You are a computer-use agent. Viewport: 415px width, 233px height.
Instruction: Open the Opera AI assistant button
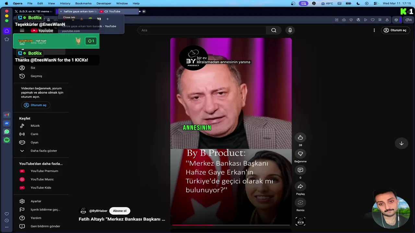pyautogui.click(x=408, y=20)
